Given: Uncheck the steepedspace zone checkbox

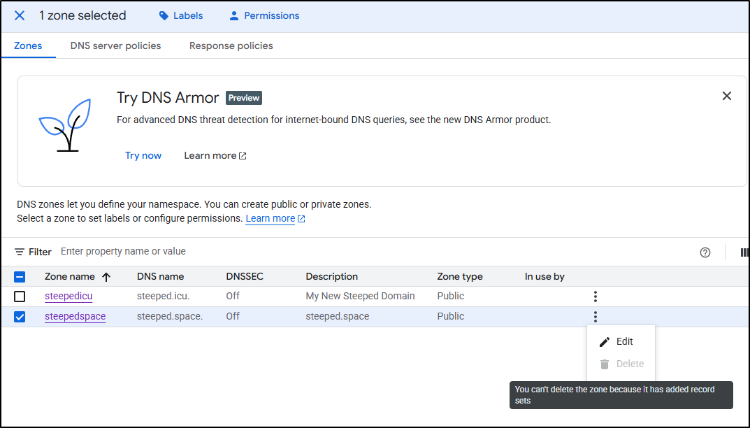Looking at the screenshot, I should (x=20, y=317).
